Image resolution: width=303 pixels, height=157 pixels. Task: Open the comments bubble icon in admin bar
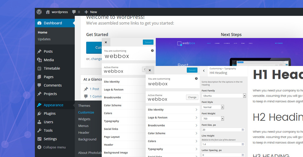point(74,12)
